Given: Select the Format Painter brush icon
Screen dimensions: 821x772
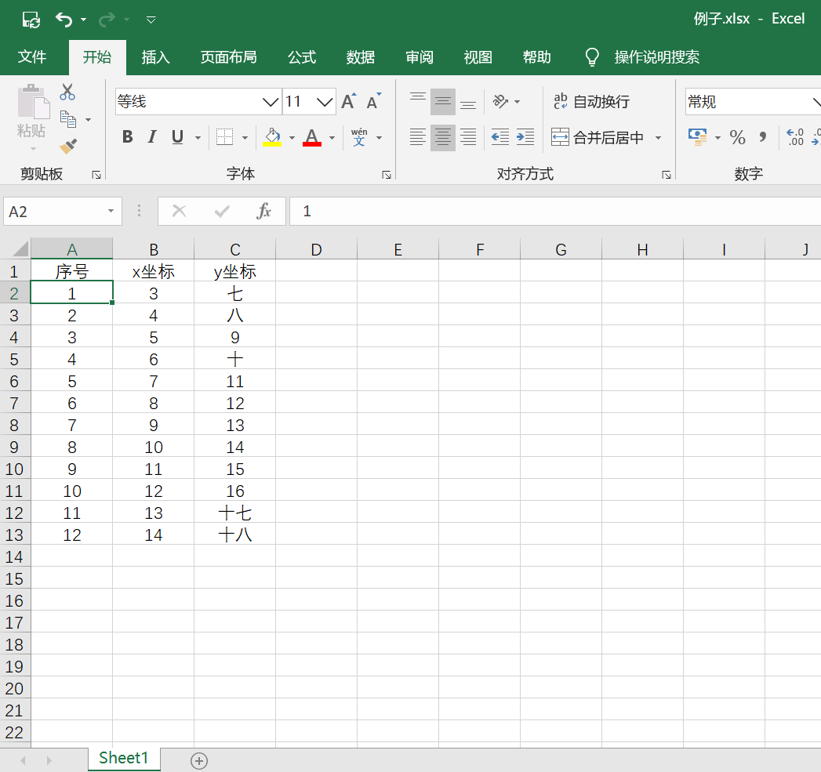Looking at the screenshot, I should (x=68, y=147).
